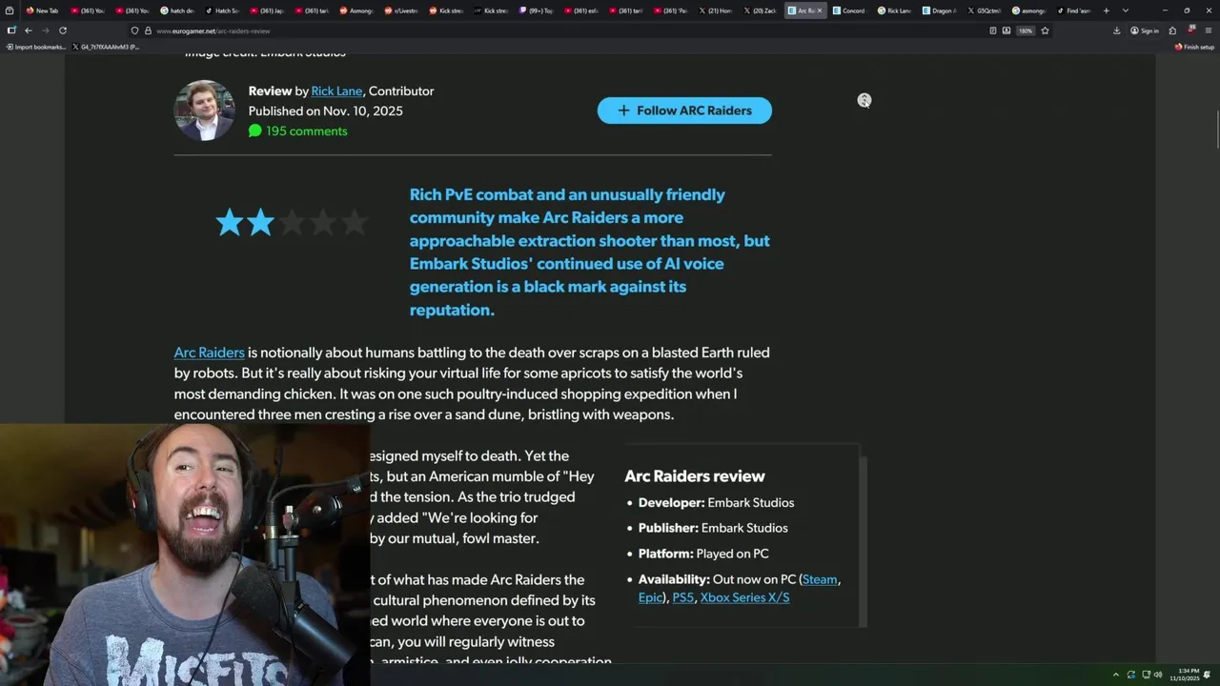Open the G4_7t7fXAAAhvM3 bookmark
This screenshot has height=686, width=1220.
click(106, 47)
